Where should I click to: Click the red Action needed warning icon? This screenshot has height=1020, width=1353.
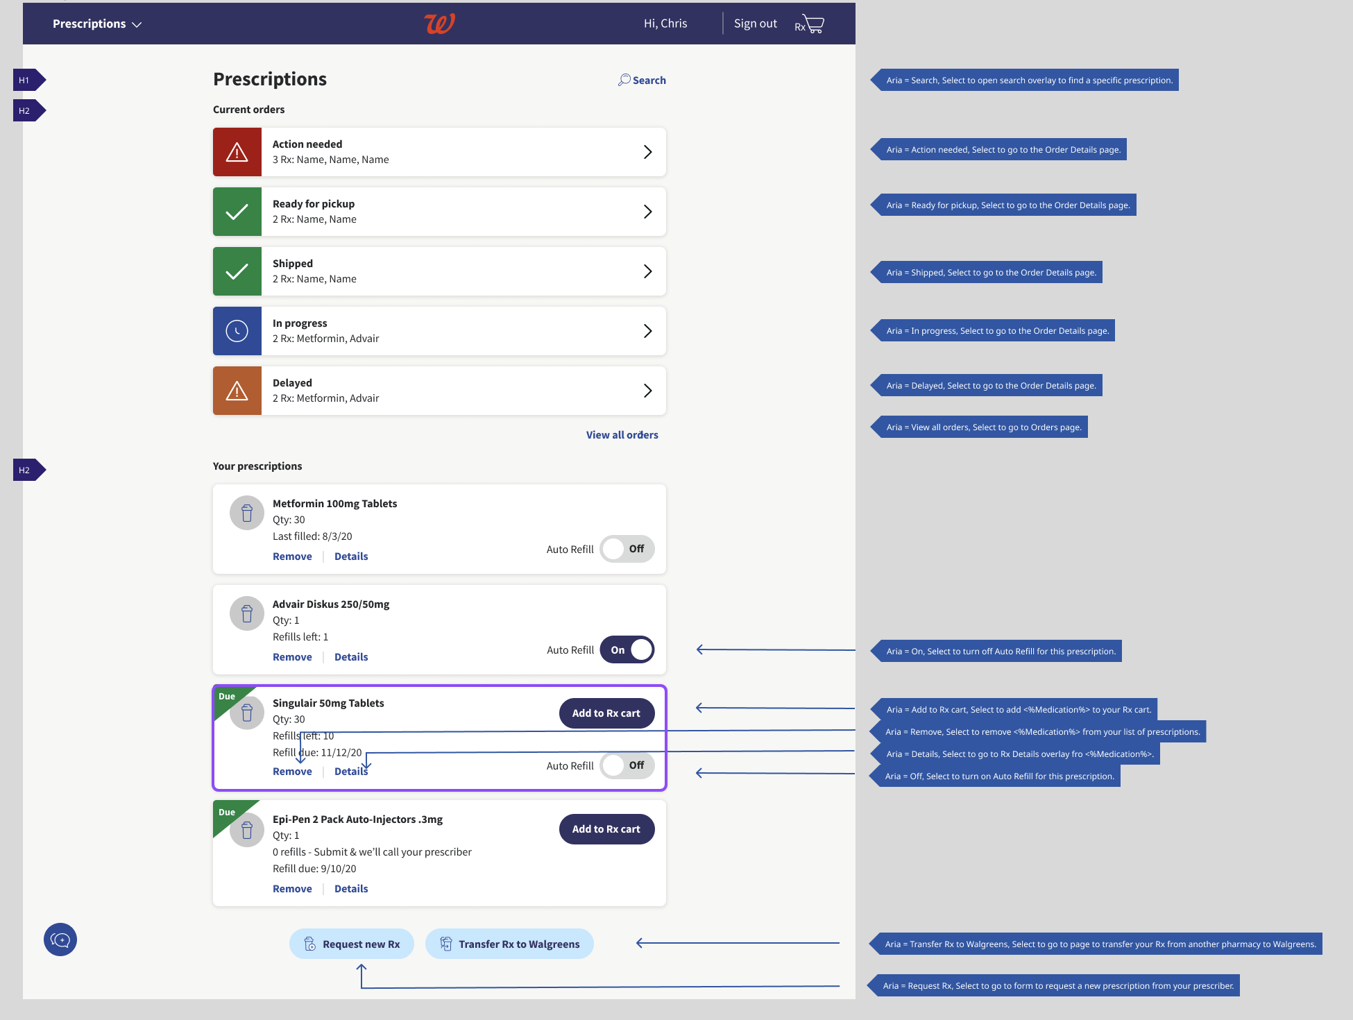point(237,152)
